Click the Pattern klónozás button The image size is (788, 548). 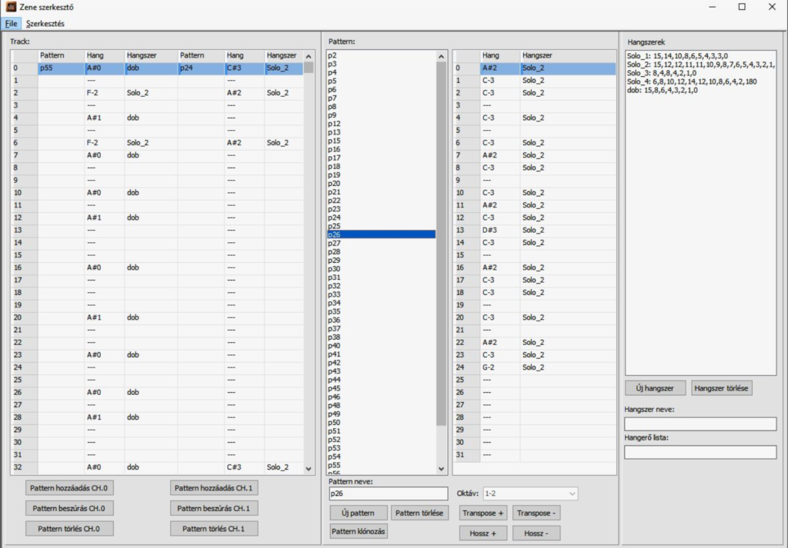359,531
